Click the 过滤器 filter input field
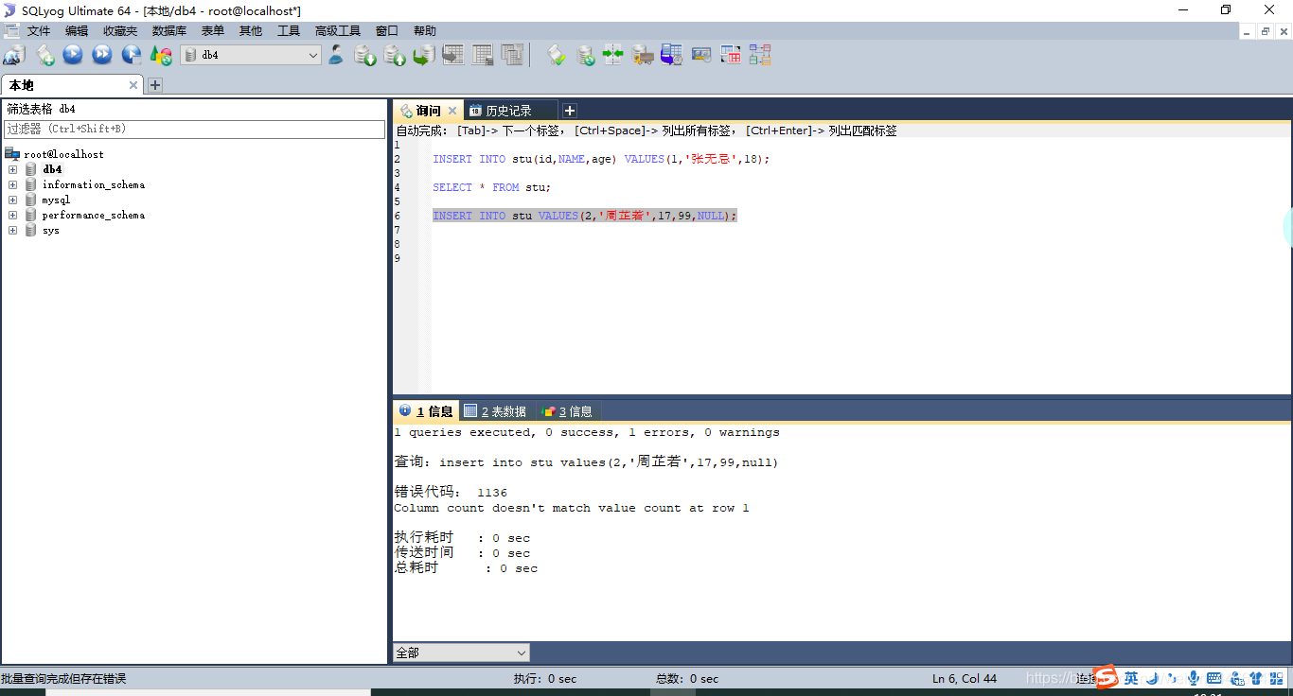Image resolution: width=1293 pixels, height=696 pixels. (194, 129)
